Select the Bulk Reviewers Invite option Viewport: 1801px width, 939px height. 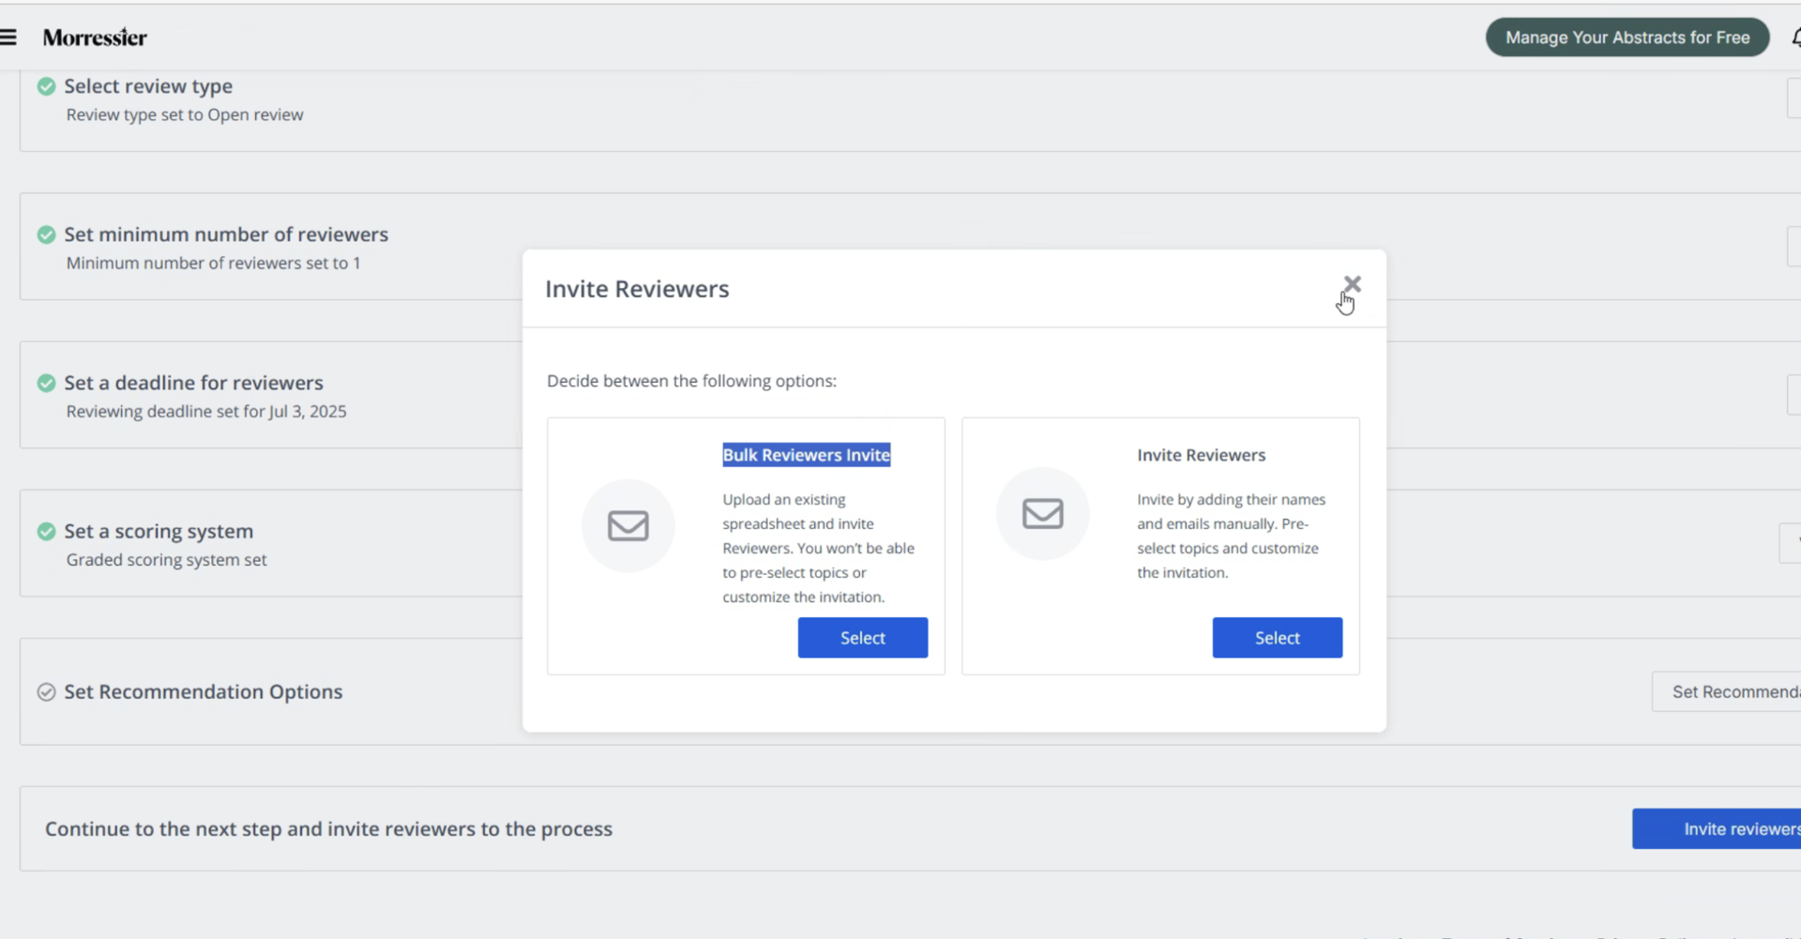[862, 638]
